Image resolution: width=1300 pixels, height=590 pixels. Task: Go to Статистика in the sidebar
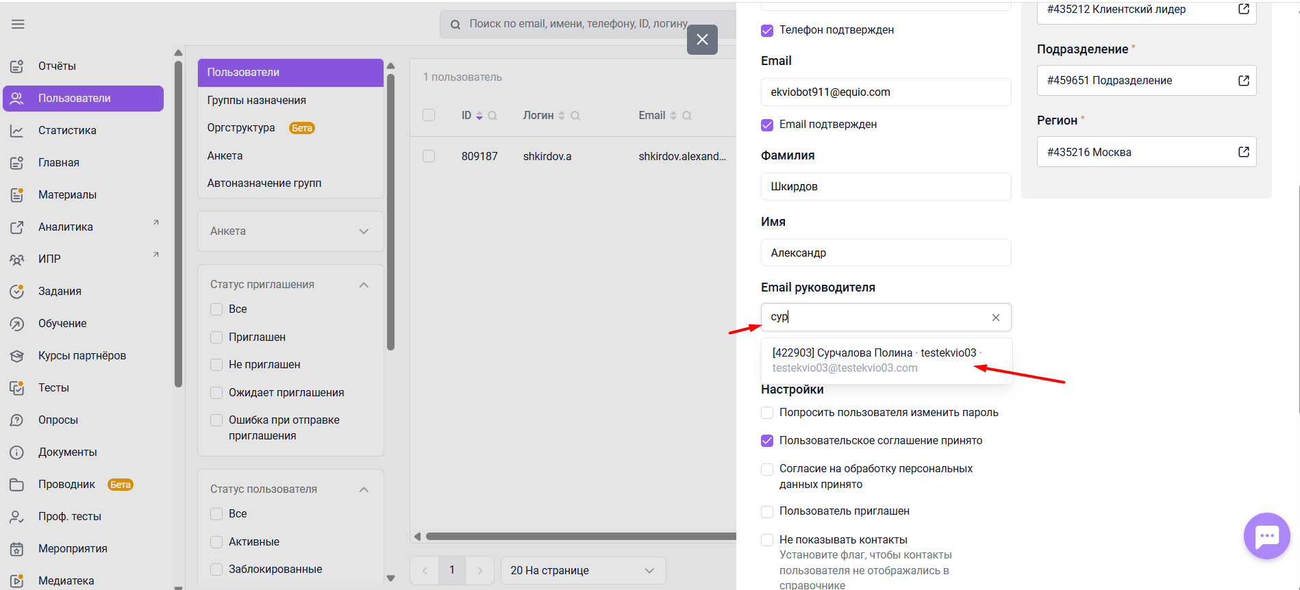(67, 131)
